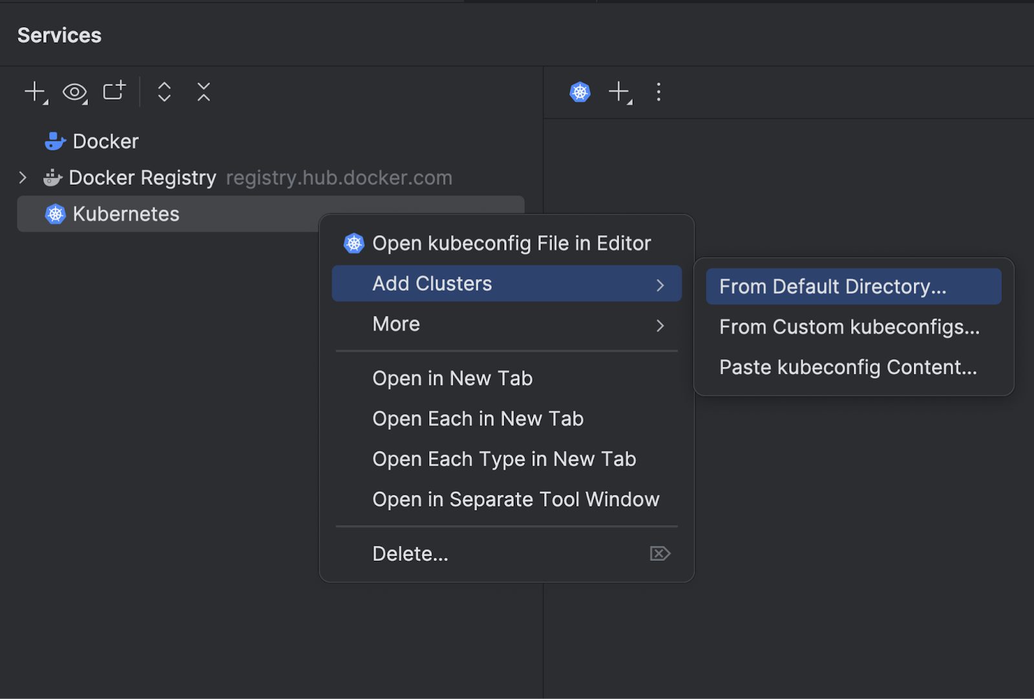
Task: Select the Docker tree item label
Action: pos(106,141)
